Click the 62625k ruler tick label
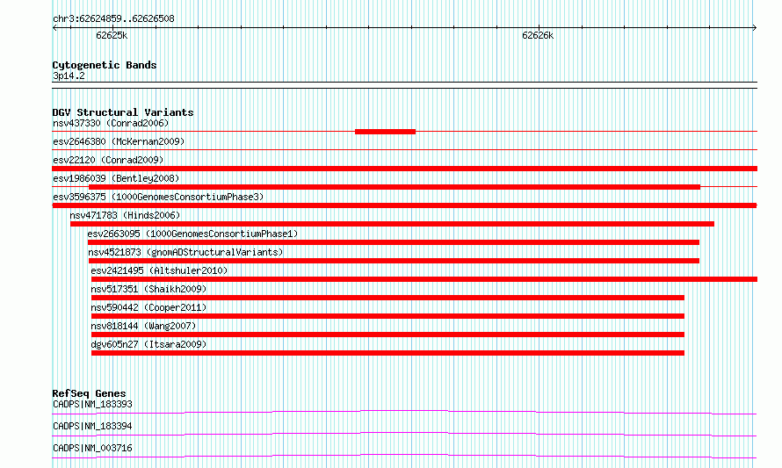Screen dimensions: 782x468 pos(112,35)
